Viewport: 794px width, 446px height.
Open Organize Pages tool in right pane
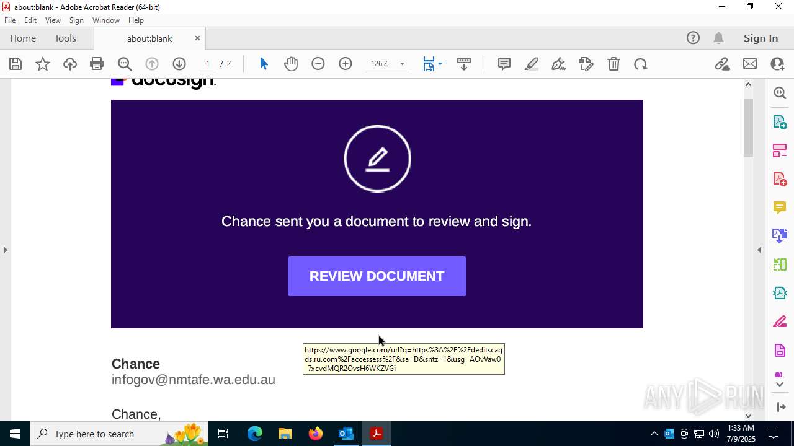point(780,151)
